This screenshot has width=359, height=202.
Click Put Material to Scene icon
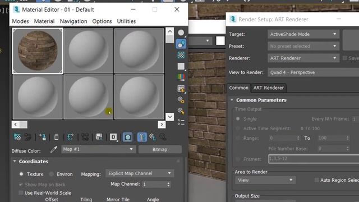pos(28,137)
